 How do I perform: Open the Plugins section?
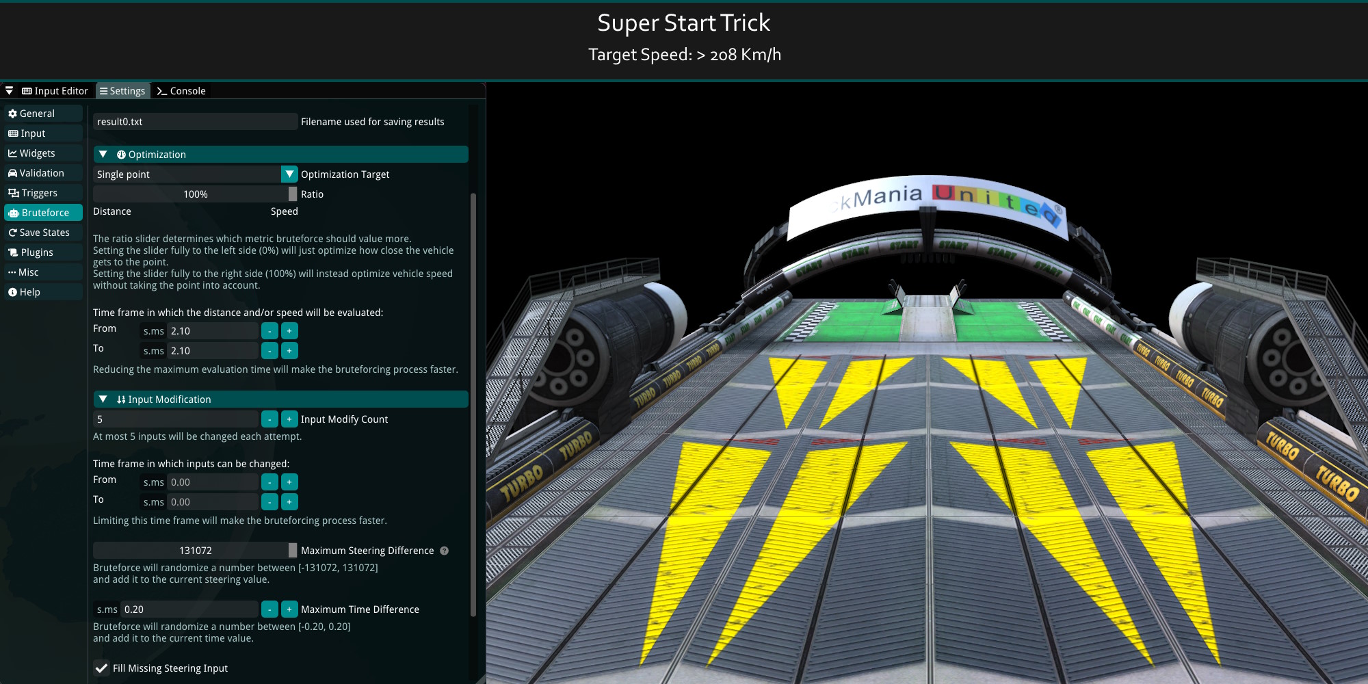point(44,252)
